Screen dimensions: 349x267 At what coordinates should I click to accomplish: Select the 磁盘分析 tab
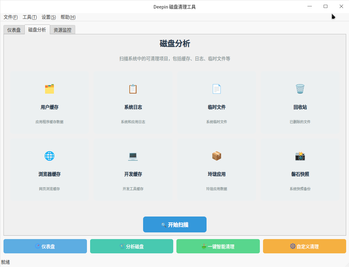click(37, 30)
